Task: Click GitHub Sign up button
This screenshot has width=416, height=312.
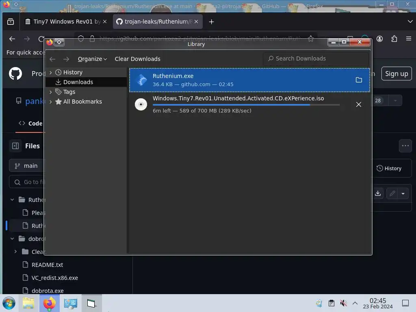Action: pos(396,74)
